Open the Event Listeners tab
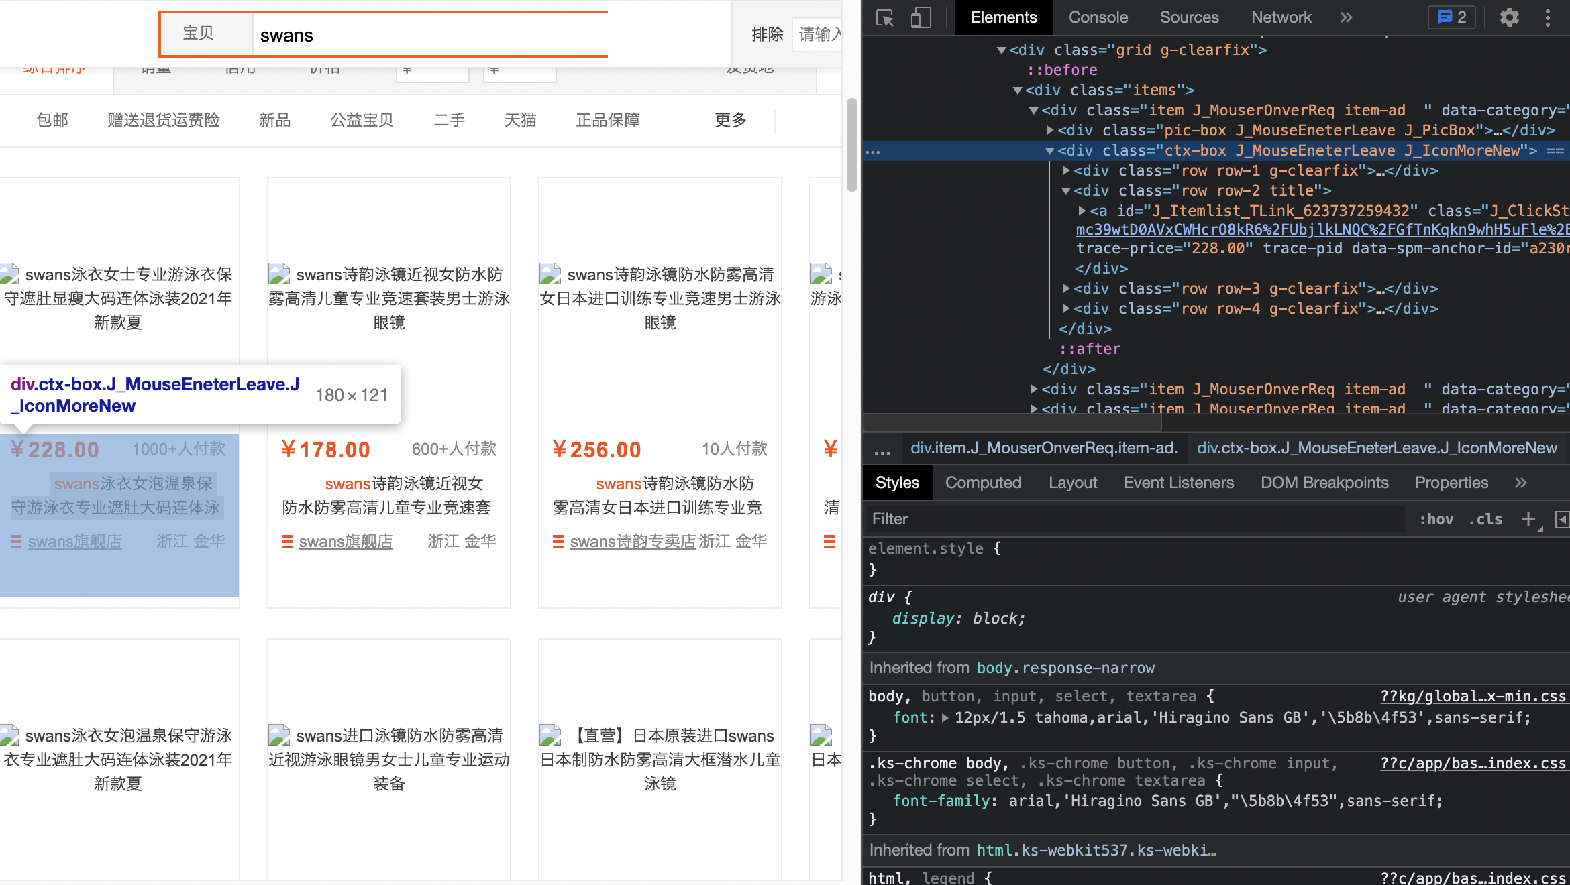This screenshot has height=885, width=1570. [x=1179, y=483]
